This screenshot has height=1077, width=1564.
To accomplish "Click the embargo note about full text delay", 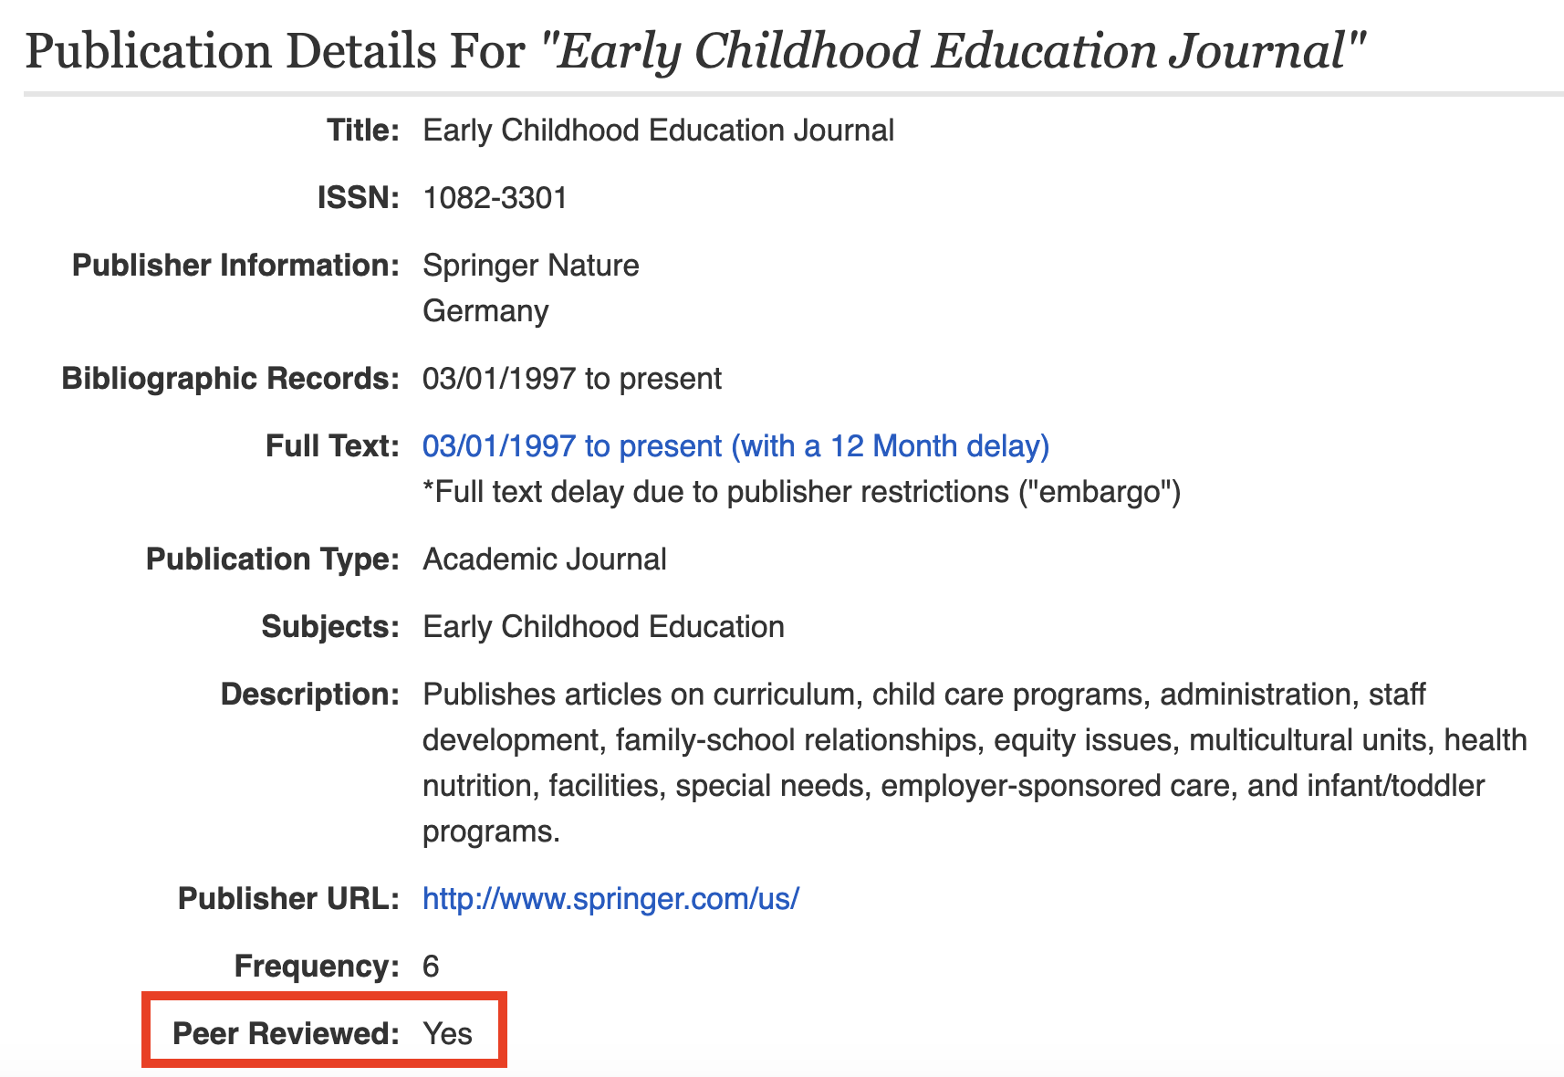I will coord(801,492).
